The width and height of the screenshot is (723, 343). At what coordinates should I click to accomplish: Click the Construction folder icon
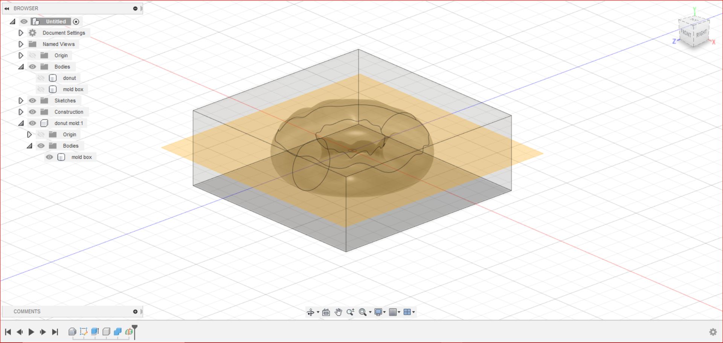[44, 112]
